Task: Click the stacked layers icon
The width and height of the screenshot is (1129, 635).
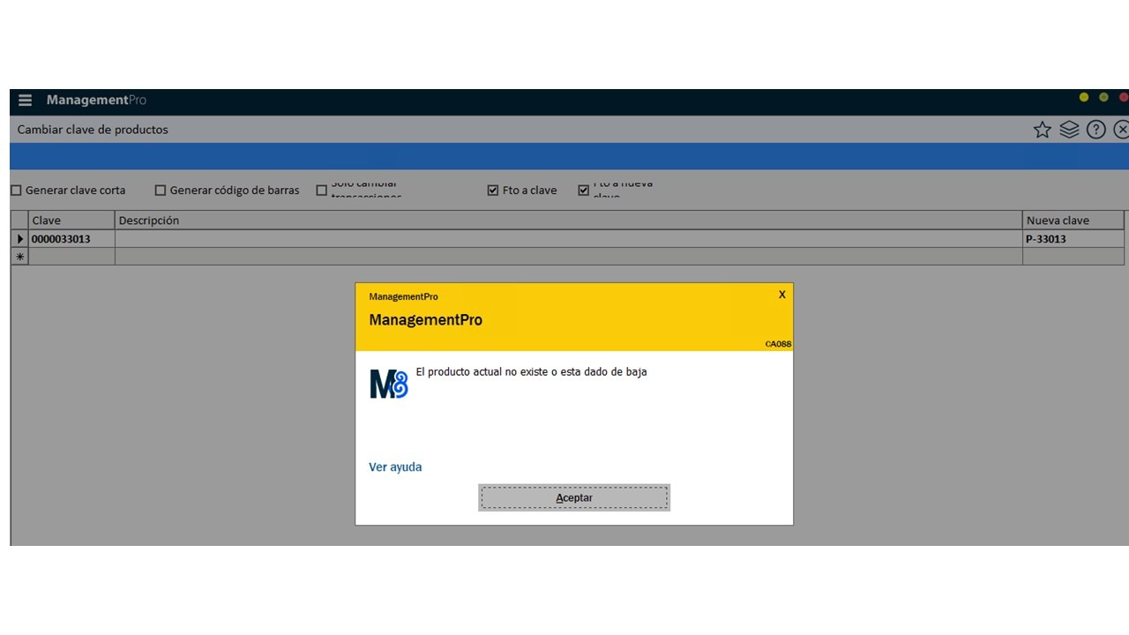Action: pos(1069,131)
